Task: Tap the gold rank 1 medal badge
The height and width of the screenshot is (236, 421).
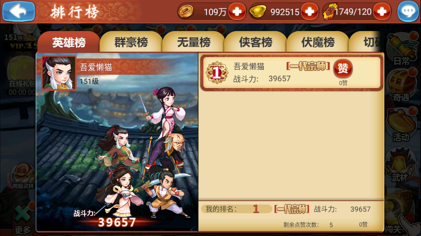Action: 217,73
